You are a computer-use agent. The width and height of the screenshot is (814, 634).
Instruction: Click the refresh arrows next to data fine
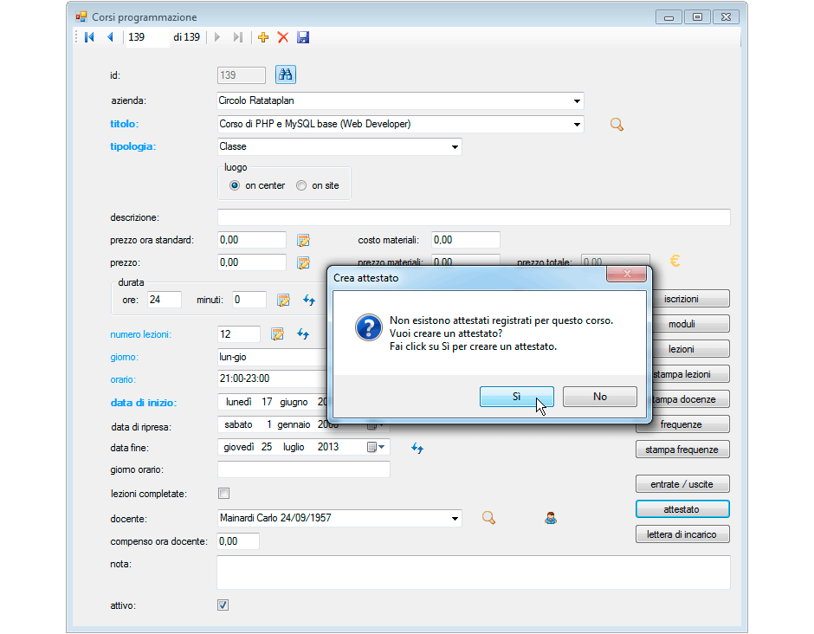point(417,448)
